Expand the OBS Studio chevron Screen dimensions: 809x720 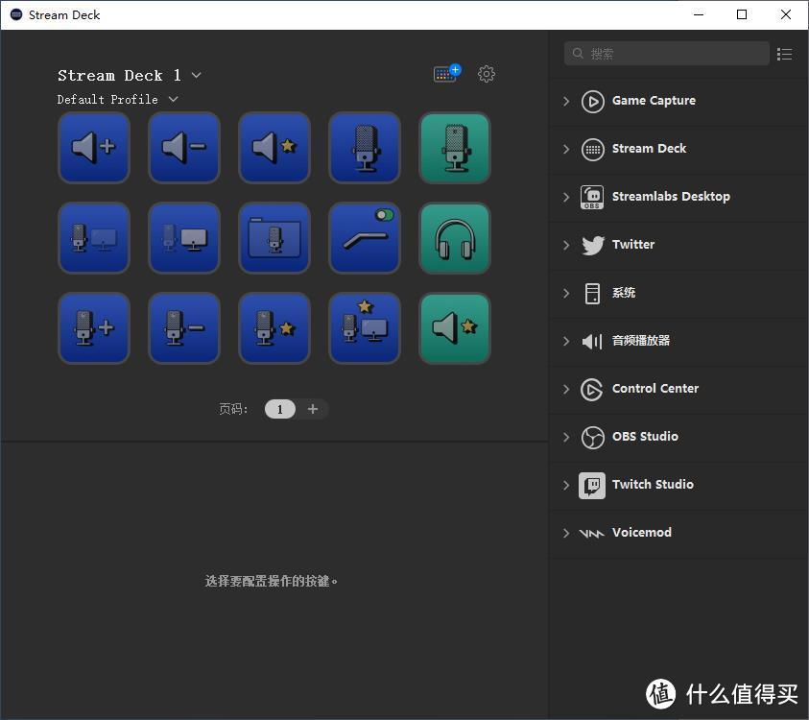click(566, 437)
